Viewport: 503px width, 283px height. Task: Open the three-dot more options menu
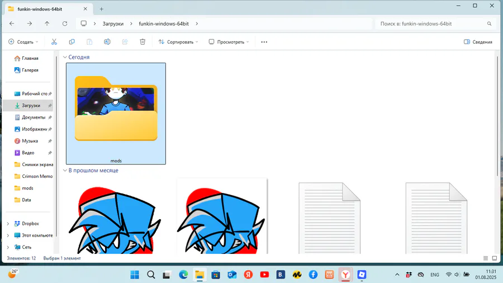tap(264, 42)
